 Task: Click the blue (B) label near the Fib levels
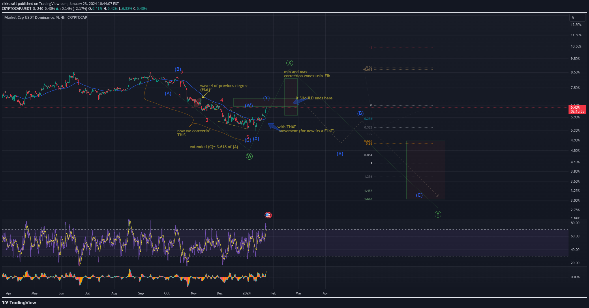click(x=360, y=113)
